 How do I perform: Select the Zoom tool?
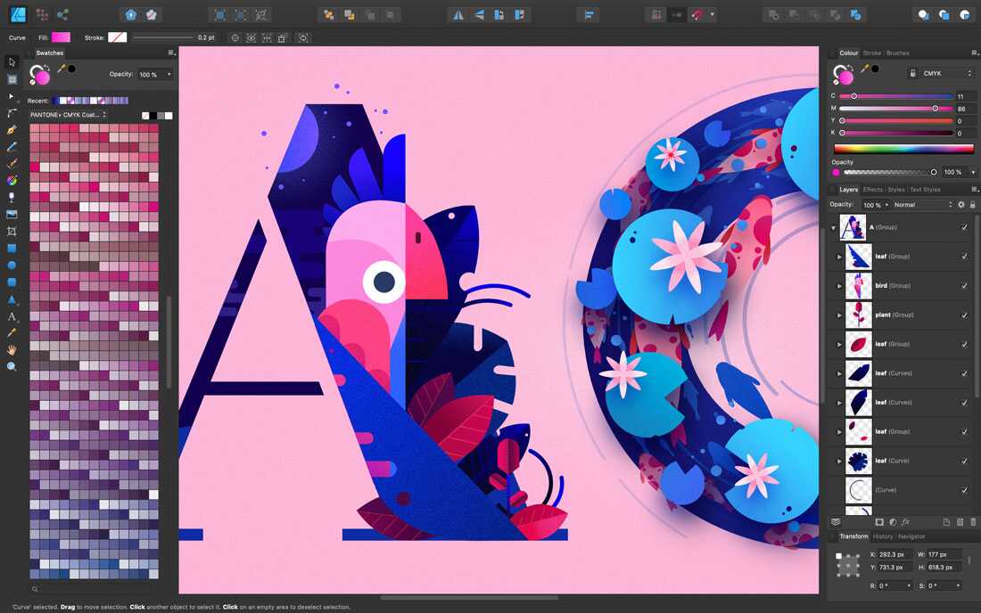tap(12, 364)
